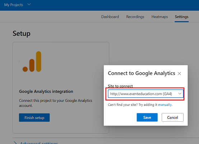Click the 'Connect this project' description text

click(x=56, y=103)
